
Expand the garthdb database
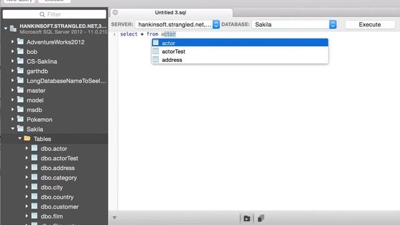(x=12, y=71)
